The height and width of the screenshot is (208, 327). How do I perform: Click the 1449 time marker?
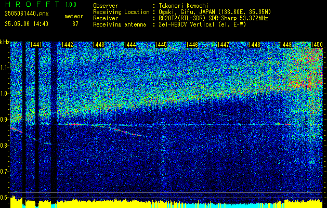point(285,44)
